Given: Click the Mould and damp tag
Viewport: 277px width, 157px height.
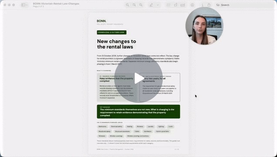Looking at the screenshot, I should [105, 131].
